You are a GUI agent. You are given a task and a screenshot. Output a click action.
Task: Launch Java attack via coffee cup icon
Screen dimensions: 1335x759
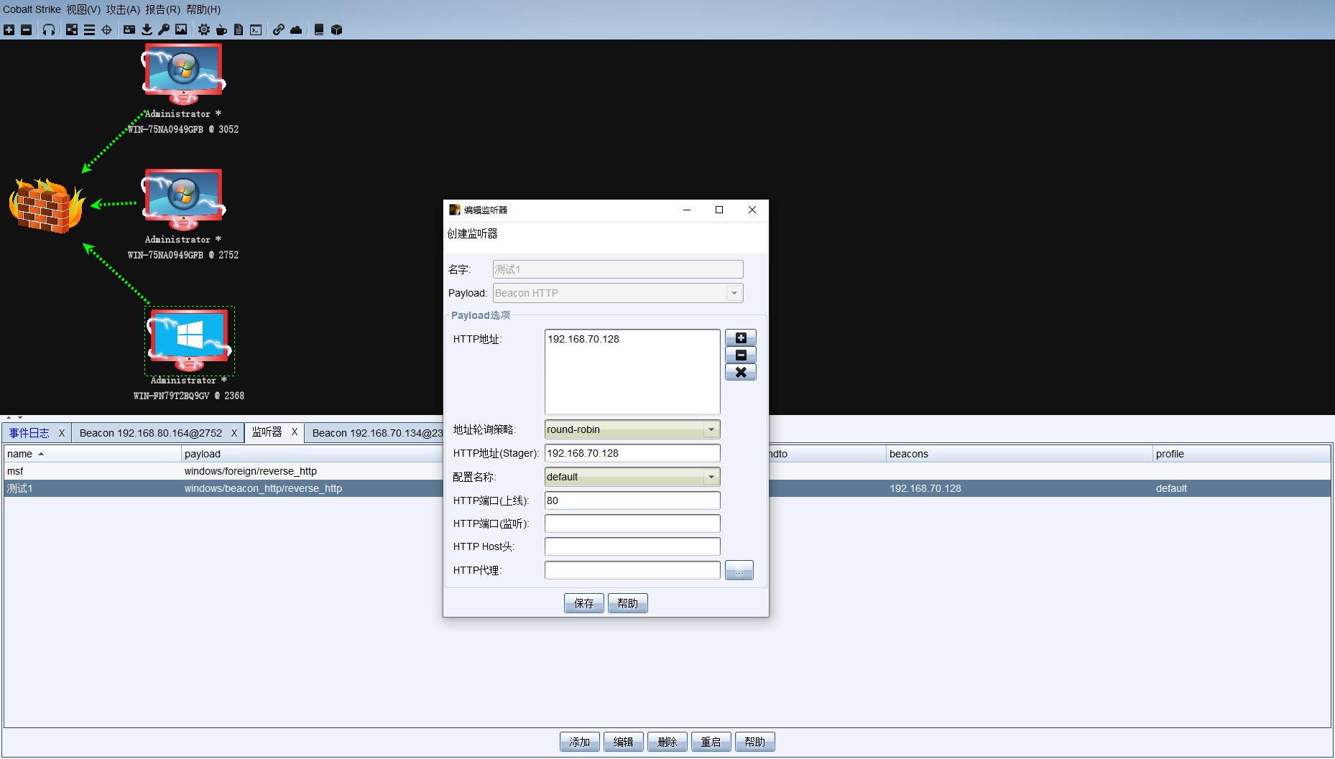(221, 29)
